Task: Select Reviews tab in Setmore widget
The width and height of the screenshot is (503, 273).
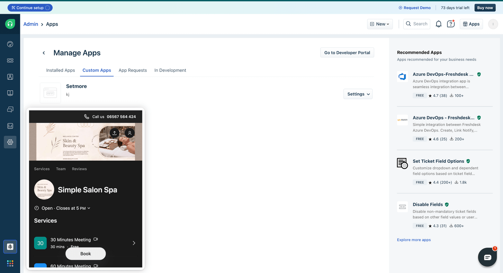Action: point(79,169)
